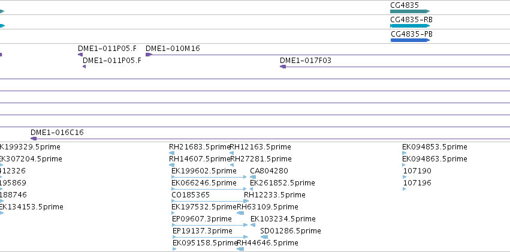Image resolution: width=510 pixels, height=252 pixels.
Task: Select the SD01286.5prime feature glyph
Action: click(x=264, y=237)
